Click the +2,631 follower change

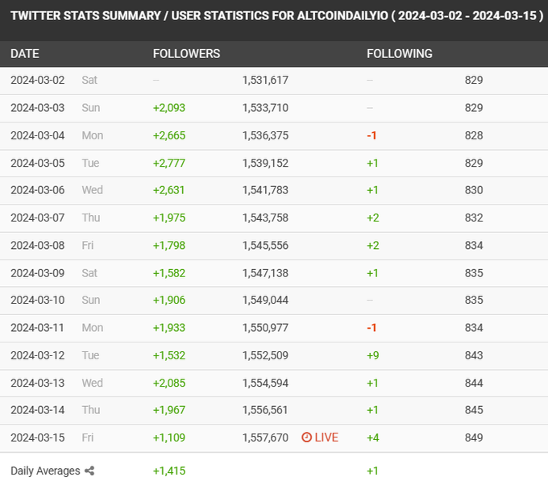(x=168, y=190)
